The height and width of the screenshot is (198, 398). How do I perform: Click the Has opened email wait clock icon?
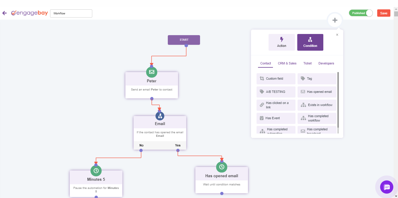[x=222, y=167]
